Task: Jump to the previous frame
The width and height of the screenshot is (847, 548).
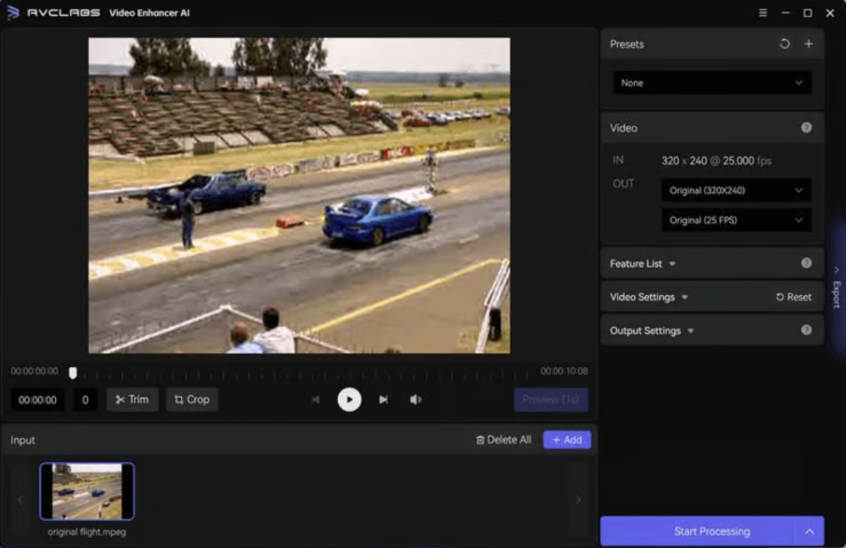Action: (x=315, y=399)
